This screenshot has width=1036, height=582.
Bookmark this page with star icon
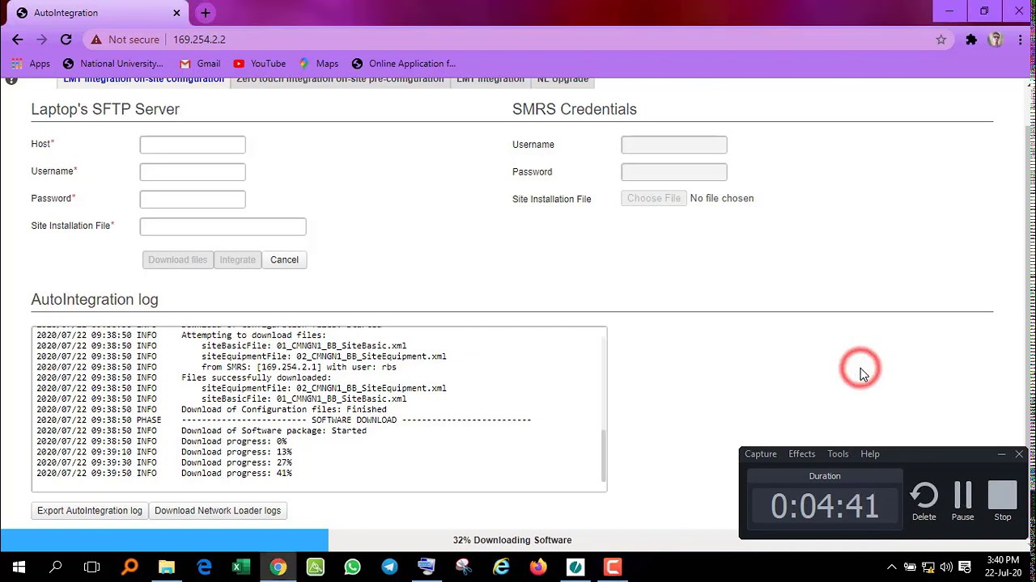coord(940,40)
